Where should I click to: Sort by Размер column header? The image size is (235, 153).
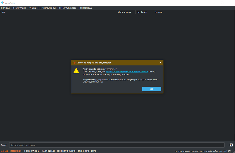159,12
